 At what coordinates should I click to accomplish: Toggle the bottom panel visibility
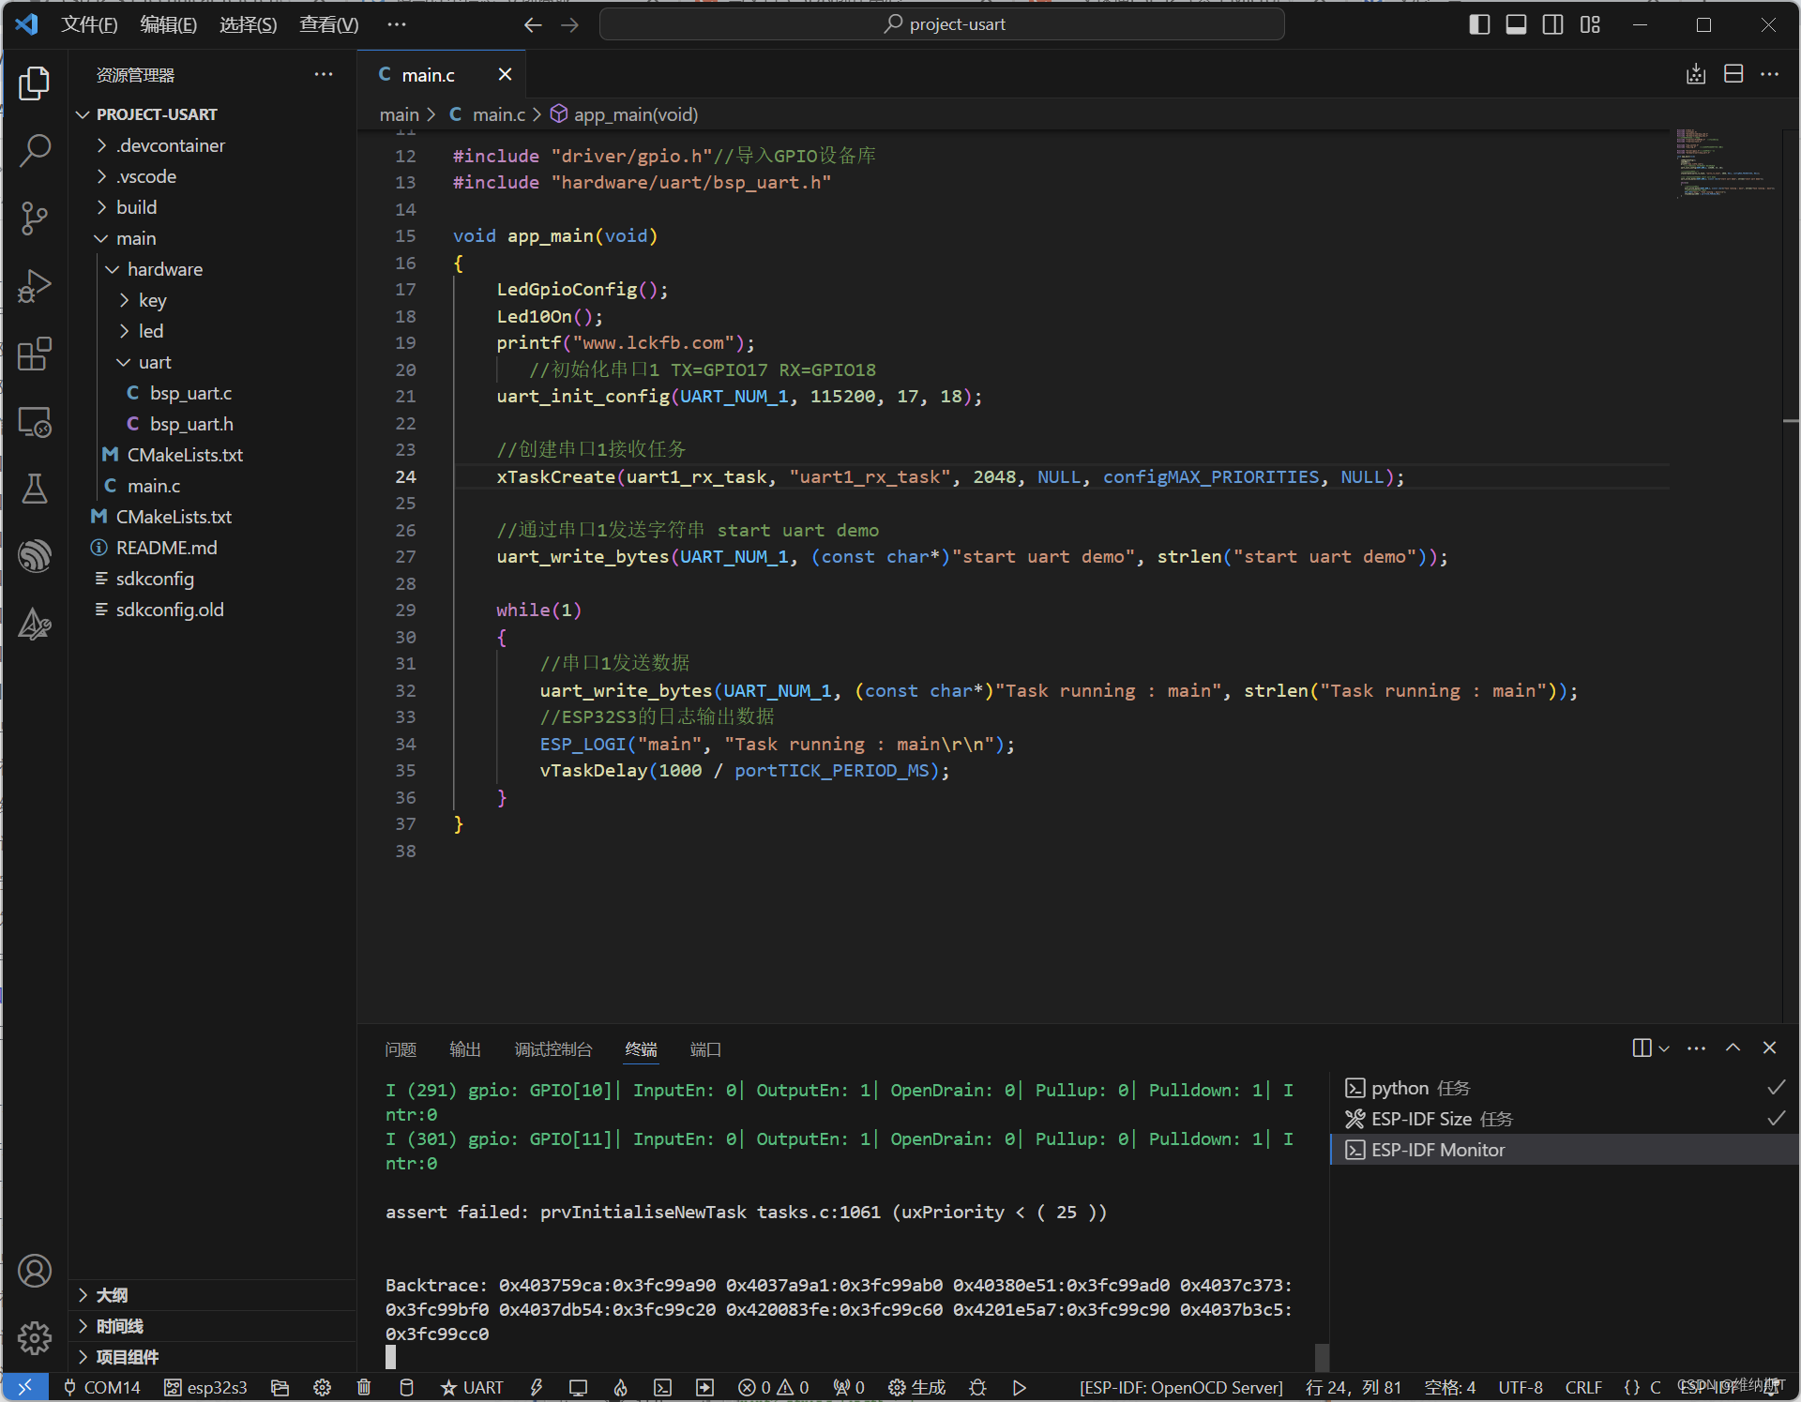tap(1516, 24)
